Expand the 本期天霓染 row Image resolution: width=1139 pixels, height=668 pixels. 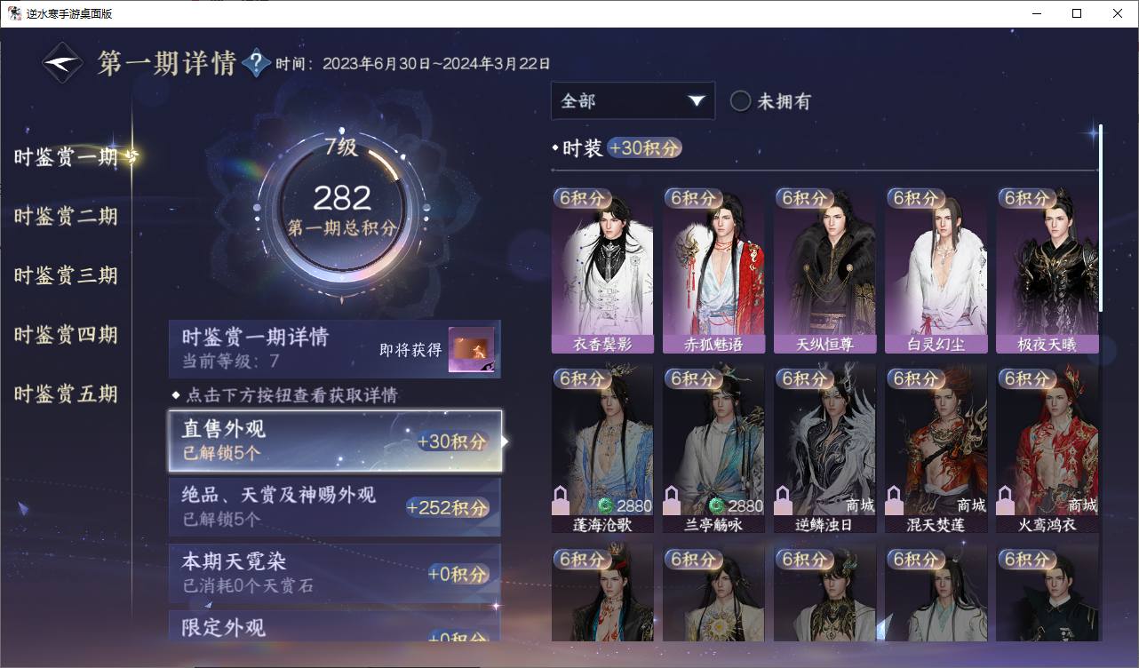(335, 573)
